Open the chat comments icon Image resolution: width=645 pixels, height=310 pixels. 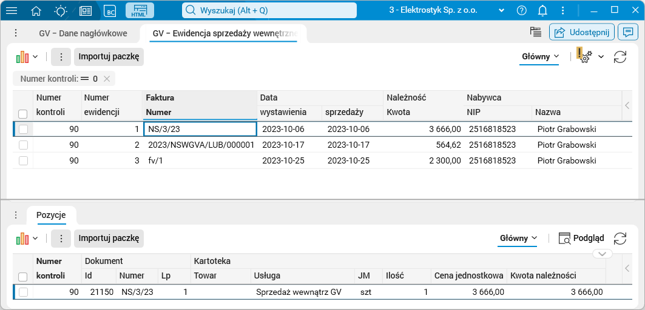pyautogui.click(x=628, y=32)
